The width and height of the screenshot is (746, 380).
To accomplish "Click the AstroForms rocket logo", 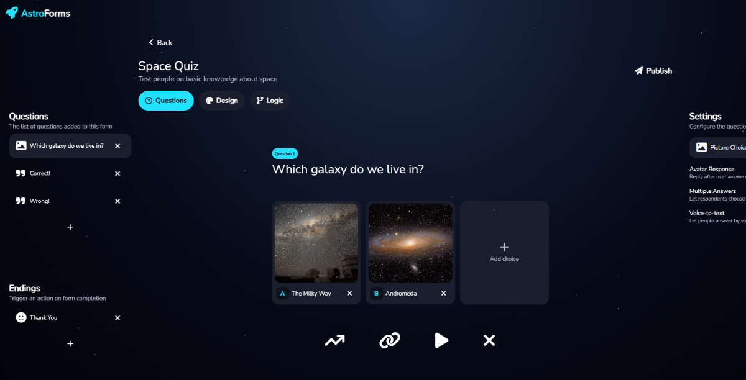I will point(11,12).
